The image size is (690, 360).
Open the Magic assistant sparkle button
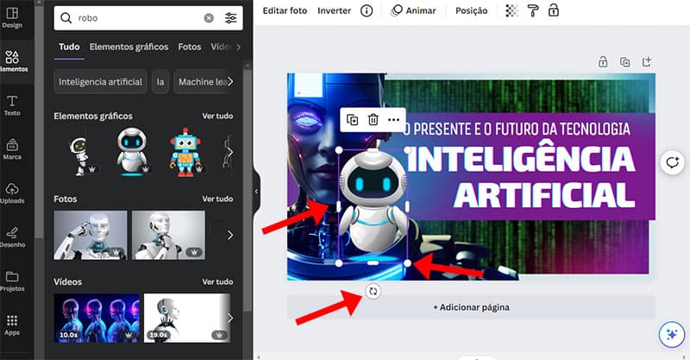click(670, 334)
